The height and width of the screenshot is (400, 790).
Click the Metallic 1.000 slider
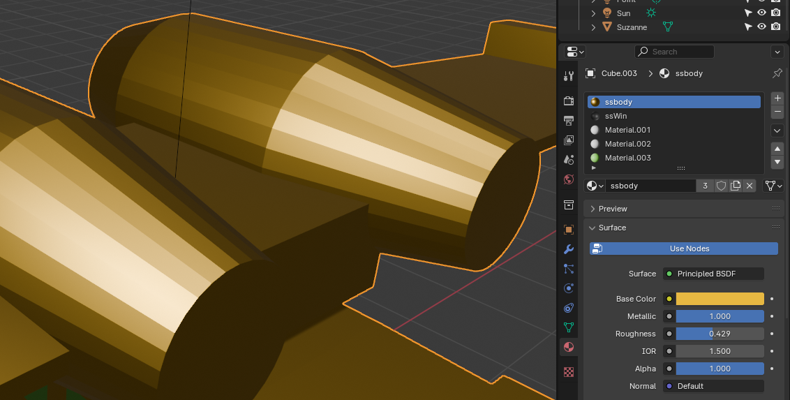pyautogui.click(x=720, y=316)
